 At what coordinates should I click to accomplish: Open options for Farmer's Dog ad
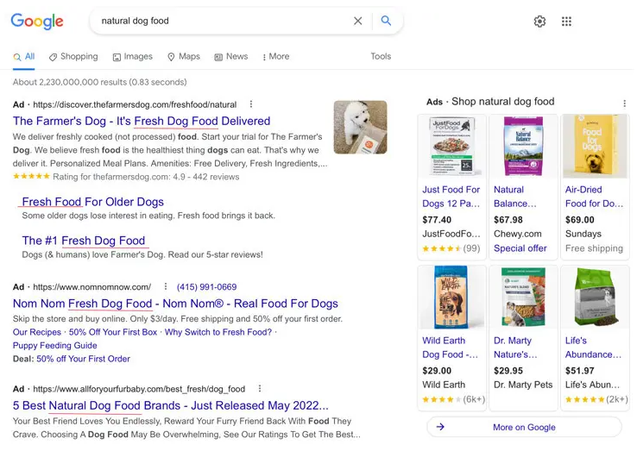251,104
